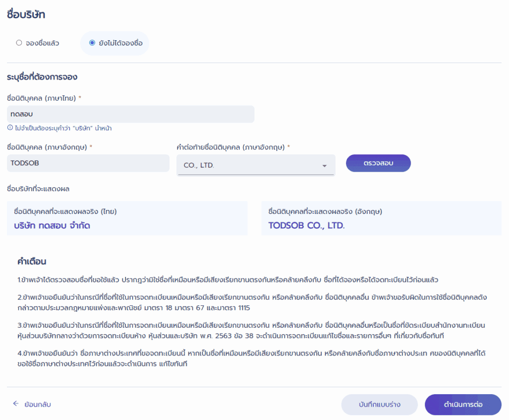Click the ชื่อบริษัท page title
This screenshot has height=420, width=509.
click(26, 15)
